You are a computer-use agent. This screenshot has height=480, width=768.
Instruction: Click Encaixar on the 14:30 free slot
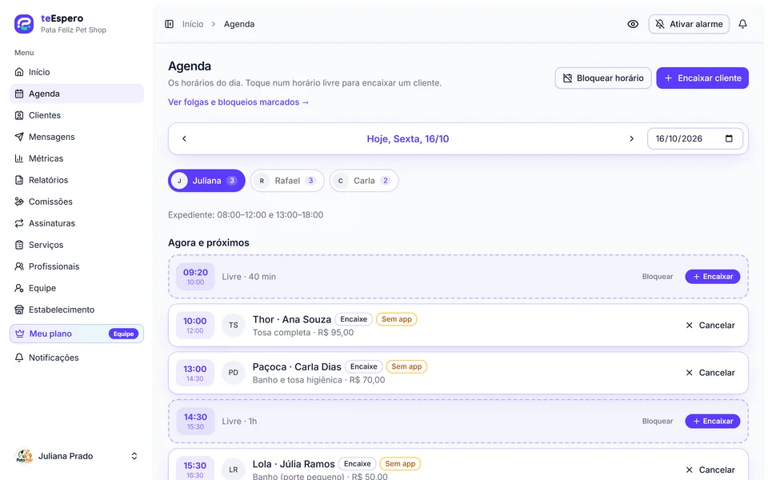pos(712,422)
